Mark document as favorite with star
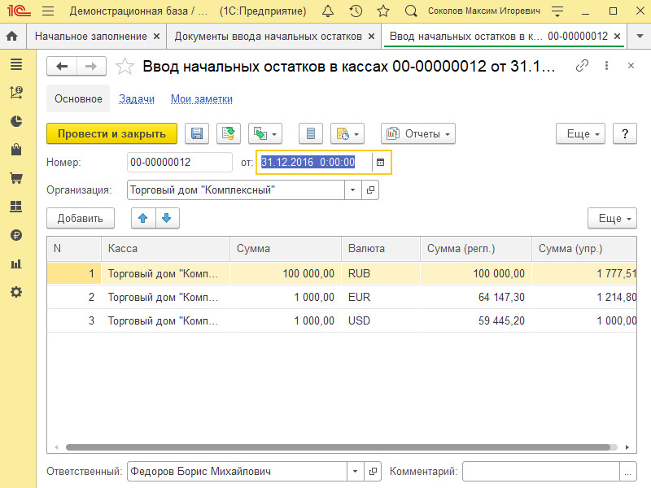651x488 pixels. 125,67
